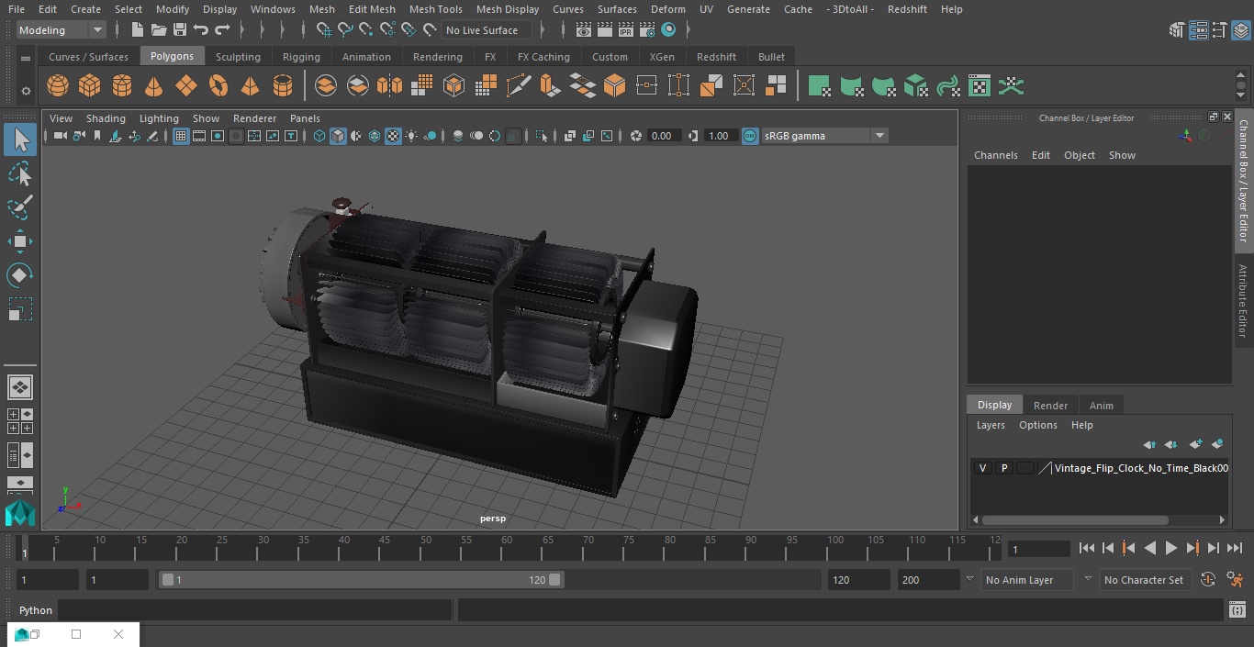Click the Multi-Cut shelf icon
This screenshot has height=647, width=1254.
point(518,86)
